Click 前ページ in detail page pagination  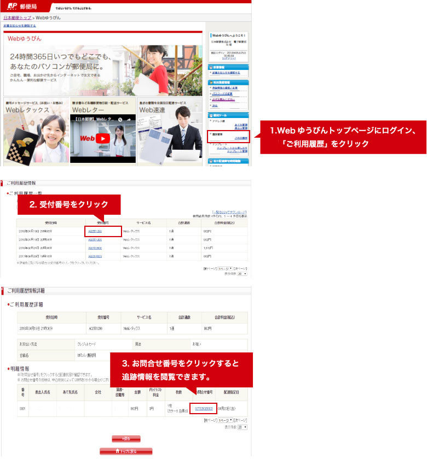[x=210, y=420]
